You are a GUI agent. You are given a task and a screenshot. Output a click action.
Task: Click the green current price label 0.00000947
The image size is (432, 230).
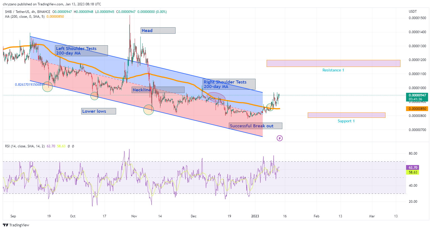click(x=417, y=95)
